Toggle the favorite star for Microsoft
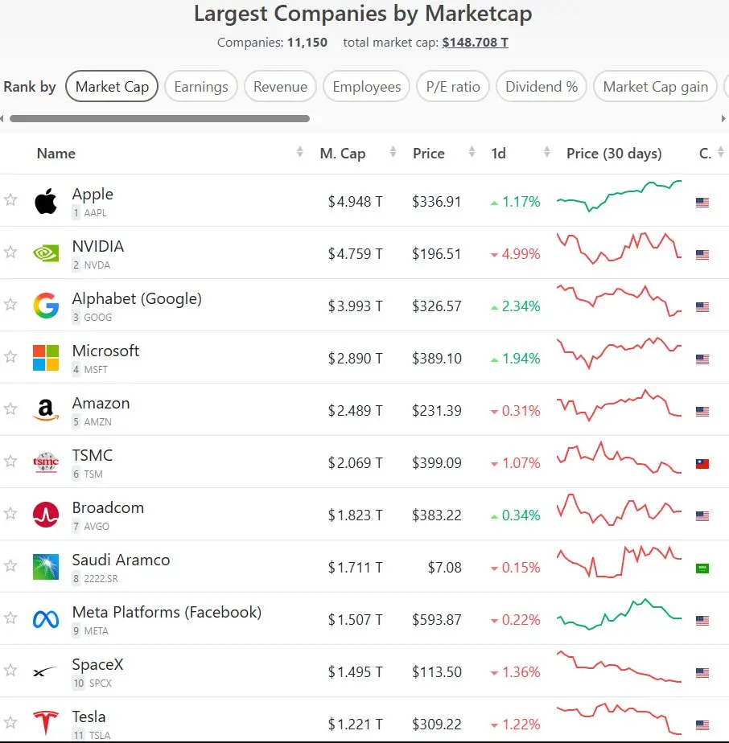This screenshot has height=743, width=729. point(10,356)
